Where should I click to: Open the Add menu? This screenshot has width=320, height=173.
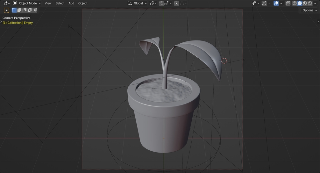(x=71, y=3)
